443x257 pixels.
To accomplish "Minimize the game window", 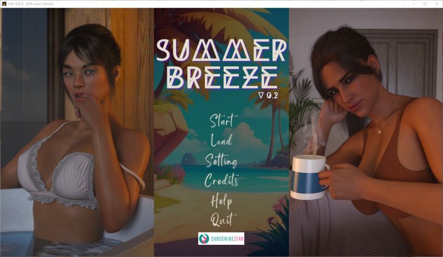I will pos(414,4).
